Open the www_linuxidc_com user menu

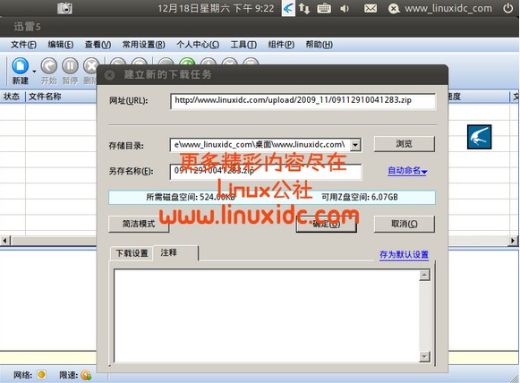(x=440, y=8)
